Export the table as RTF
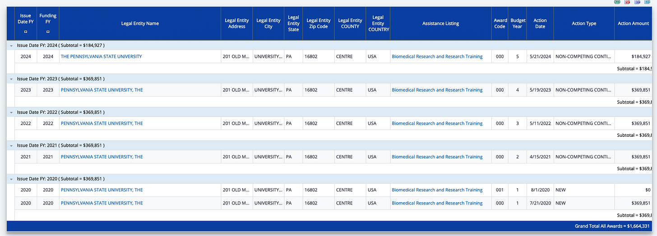 click(638, 2)
